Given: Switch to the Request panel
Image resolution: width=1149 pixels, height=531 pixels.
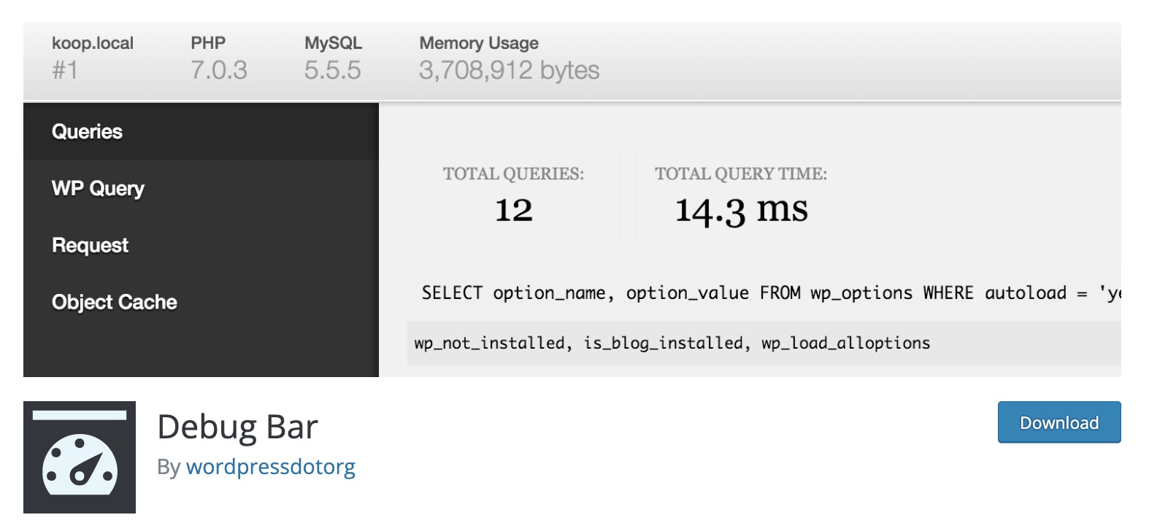Looking at the screenshot, I should click(x=89, y=245).
